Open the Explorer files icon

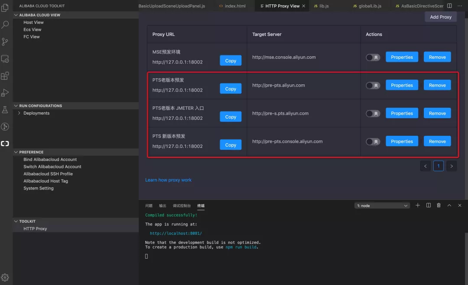click(5, 7)
